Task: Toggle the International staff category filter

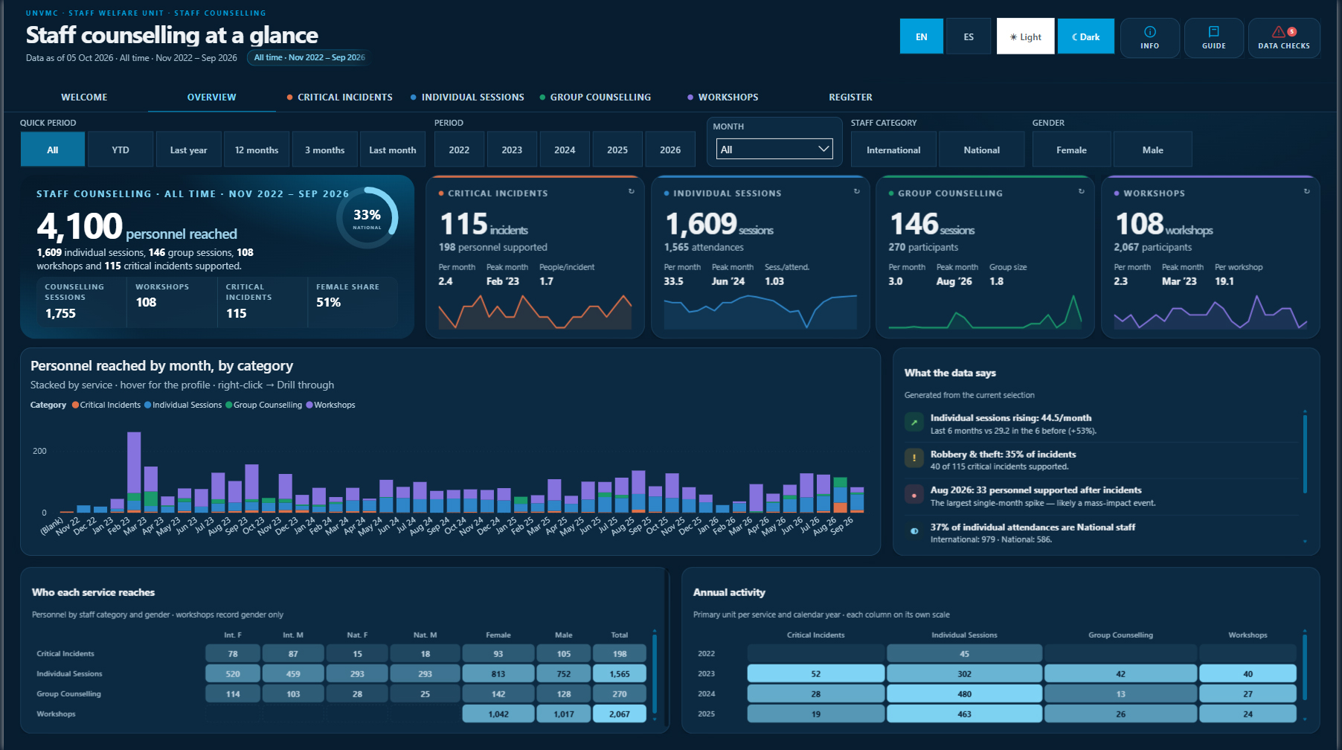Action: click(893, 150)
